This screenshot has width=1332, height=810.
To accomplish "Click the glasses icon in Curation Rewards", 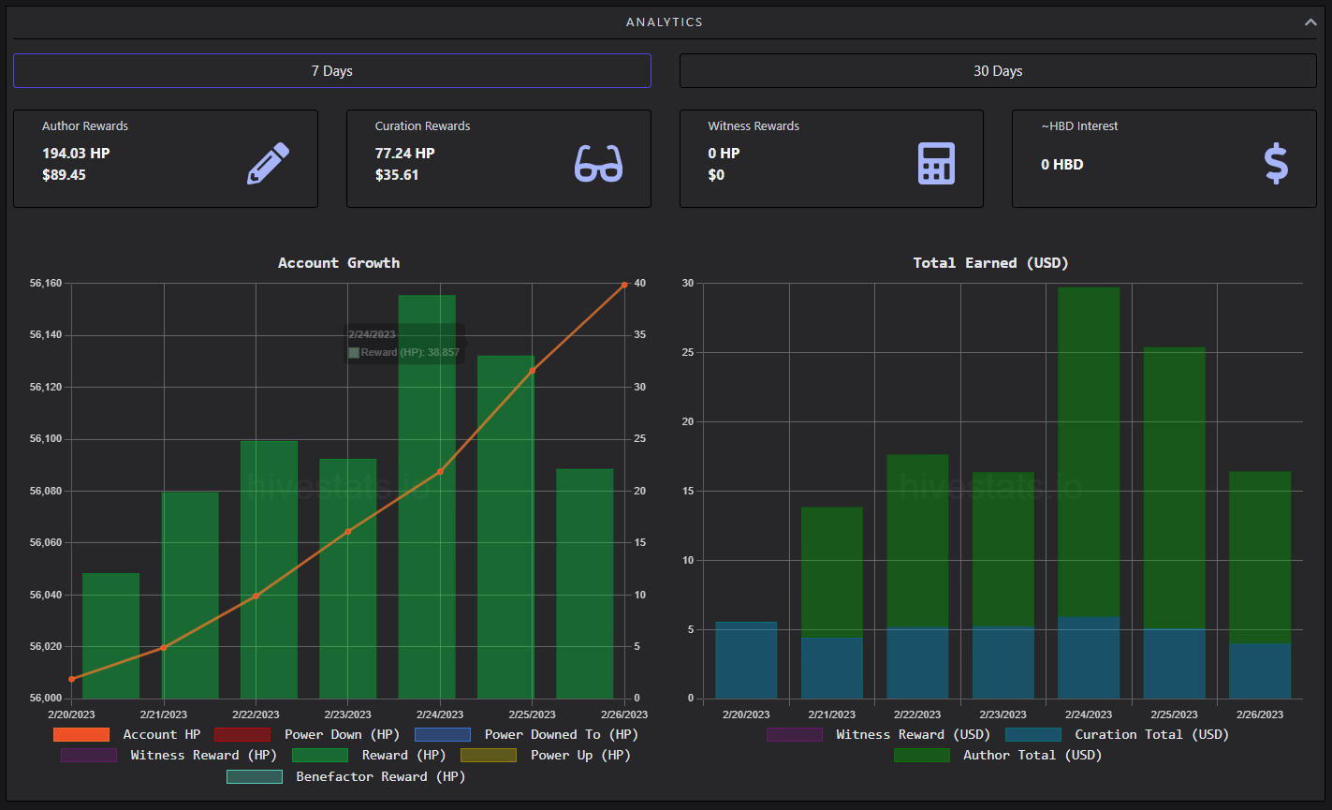I will (598, 164).
